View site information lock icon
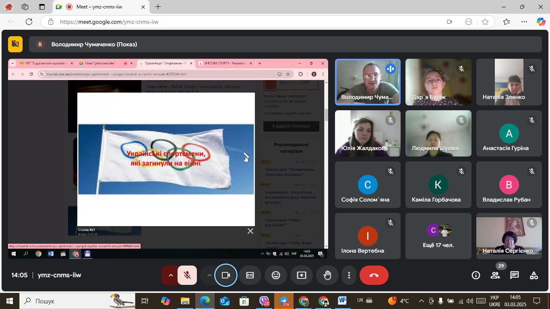This screenshot has width=550, height=309. pos(51,22)
